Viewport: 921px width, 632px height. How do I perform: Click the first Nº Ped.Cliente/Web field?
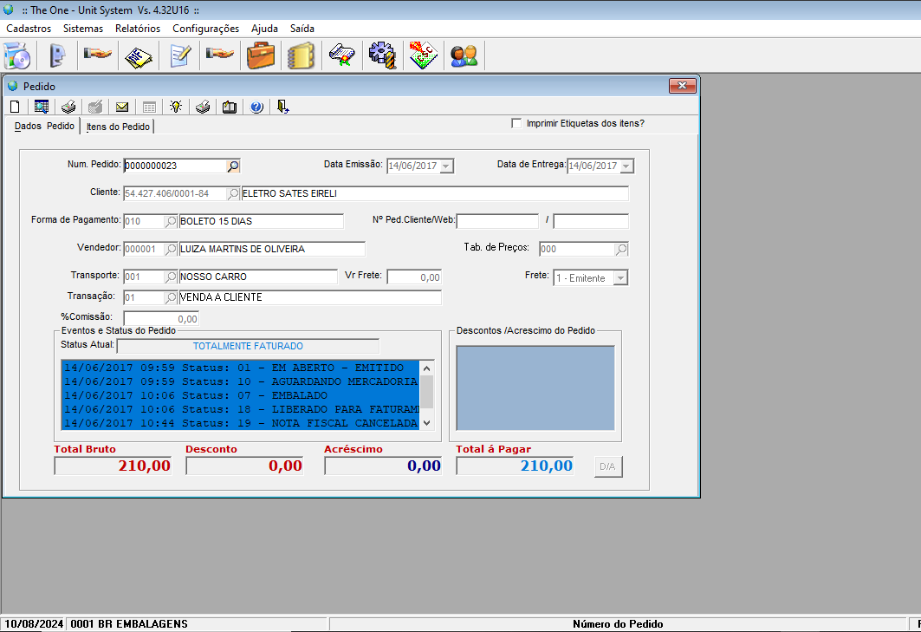point(497,221)
